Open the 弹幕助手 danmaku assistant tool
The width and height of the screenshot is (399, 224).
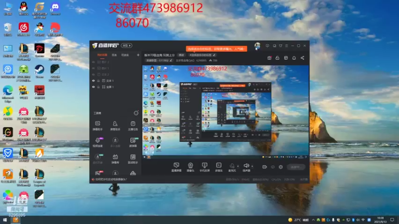(97, 126)
